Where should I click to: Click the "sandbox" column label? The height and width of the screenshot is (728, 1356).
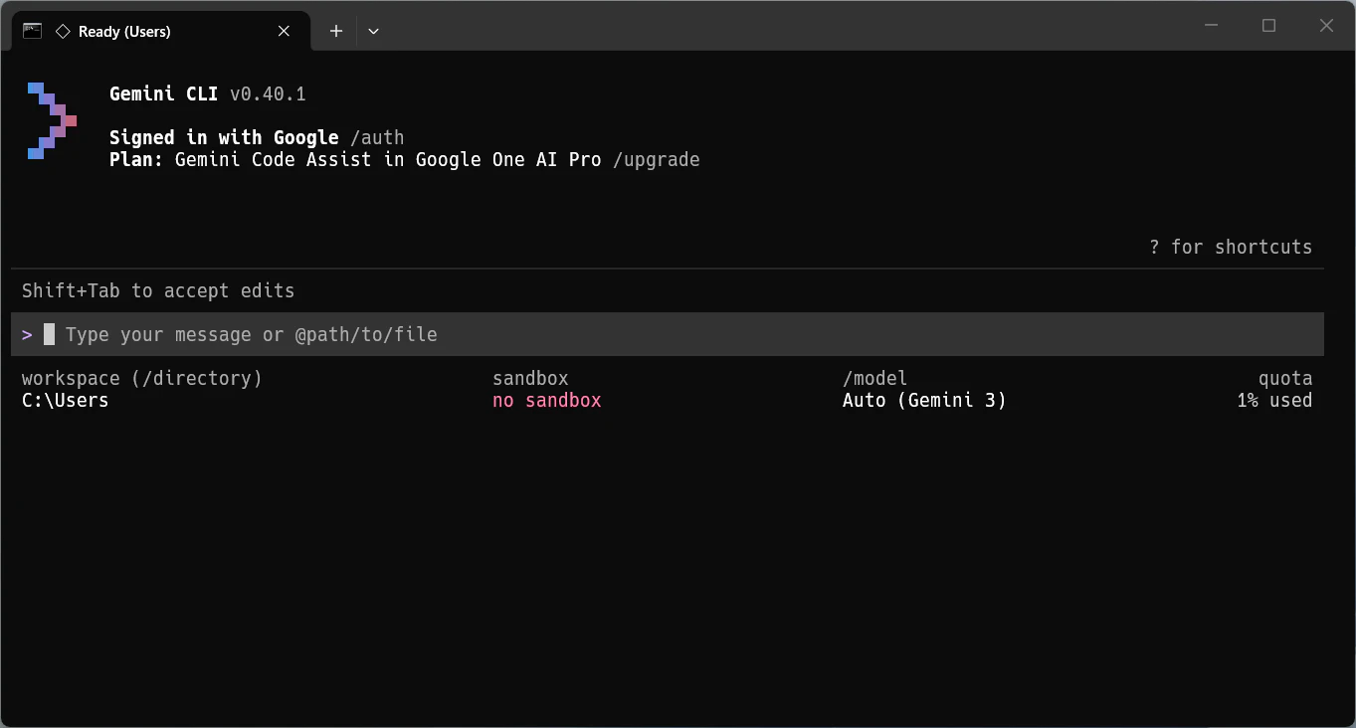[x=530, y=378]
